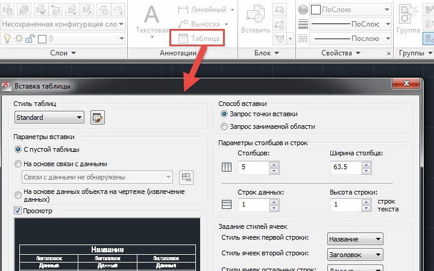The height and width of the screenshot is (271, 434).
Task: Toggle the layer lock padlock icon
Action: [x=30, y=39]
